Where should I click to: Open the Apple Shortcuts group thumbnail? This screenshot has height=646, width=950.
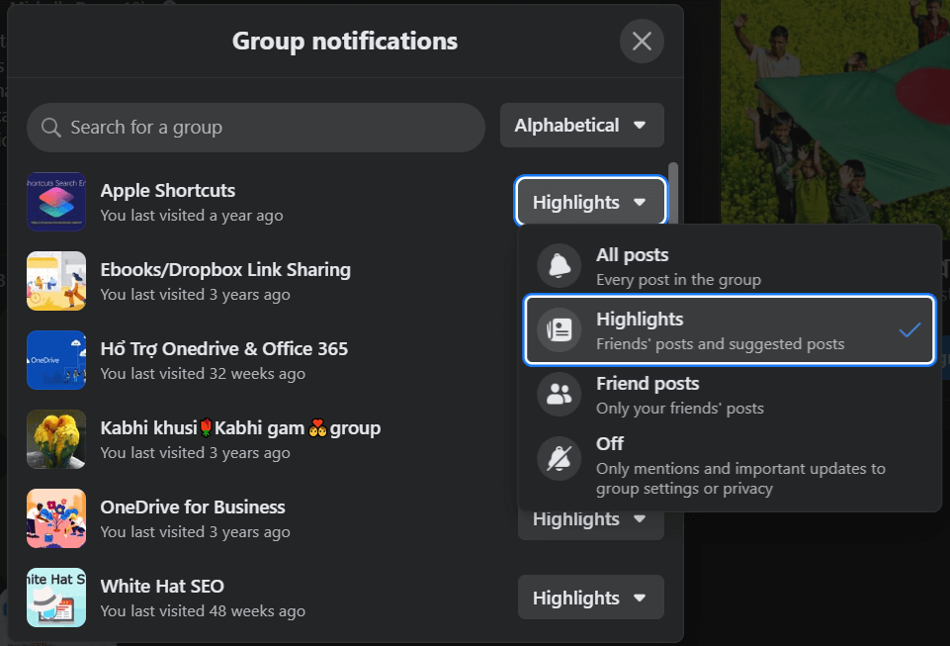click(x=56, y=202)
